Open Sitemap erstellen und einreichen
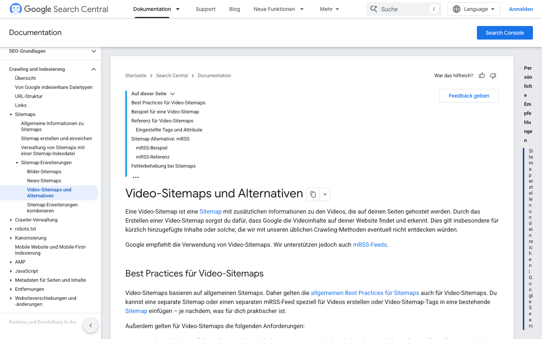Screen dimensions: 542x339 [x=56, y=139]
